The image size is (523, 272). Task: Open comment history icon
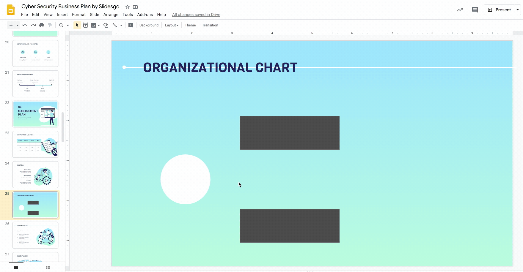[475, 10]
